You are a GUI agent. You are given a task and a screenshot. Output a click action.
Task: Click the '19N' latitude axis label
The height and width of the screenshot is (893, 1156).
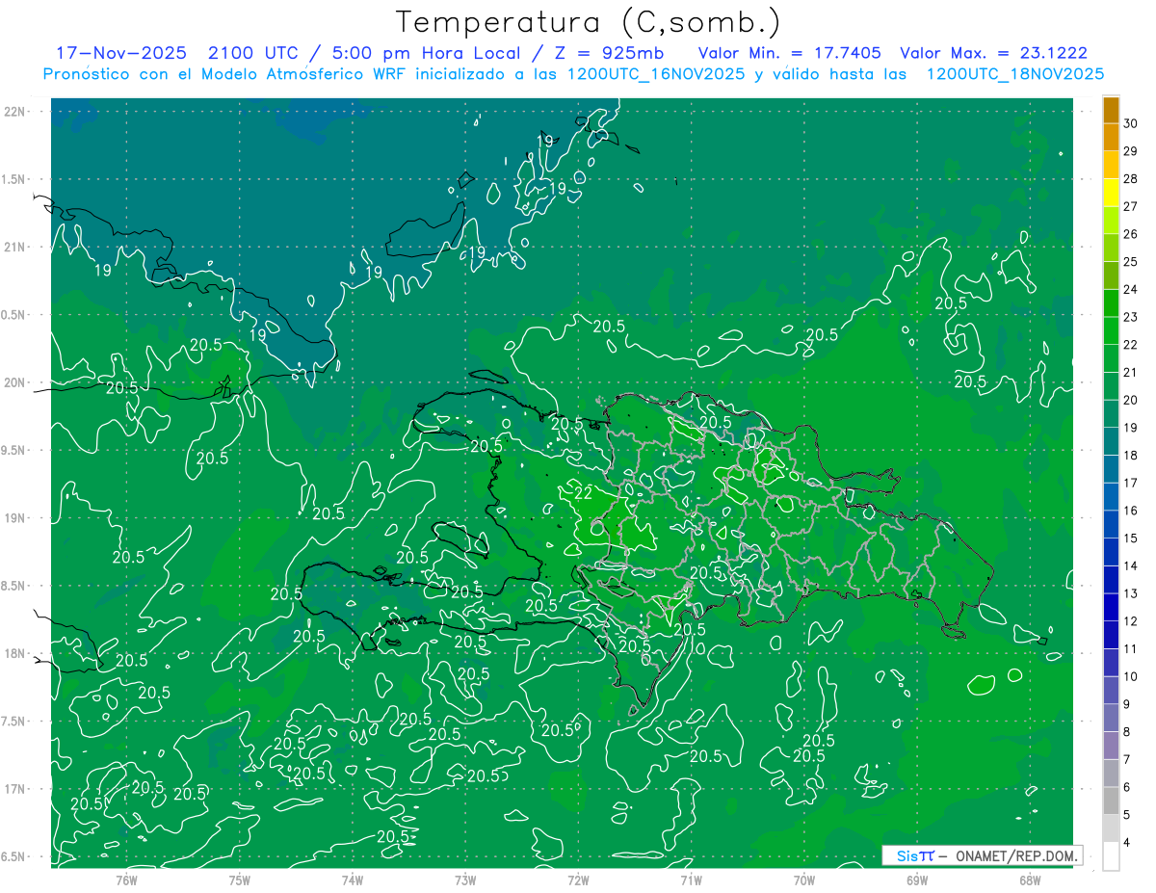(x=14, y=518)
